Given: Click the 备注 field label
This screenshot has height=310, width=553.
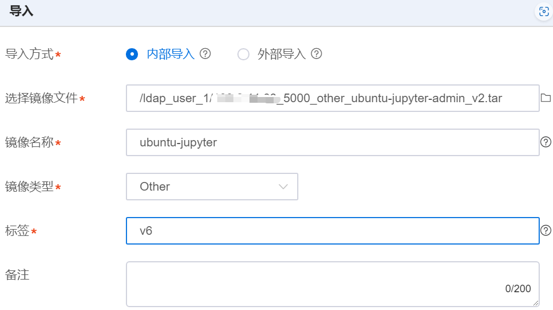Looking at the screenshot, I should click(x=17, y=275).
